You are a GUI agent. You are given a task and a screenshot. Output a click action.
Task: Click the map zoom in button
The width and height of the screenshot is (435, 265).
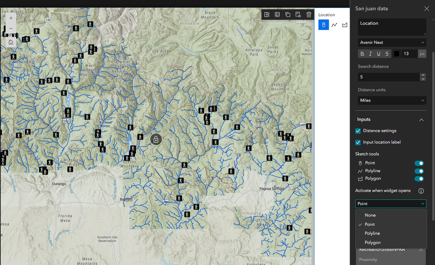click(11, 18)
